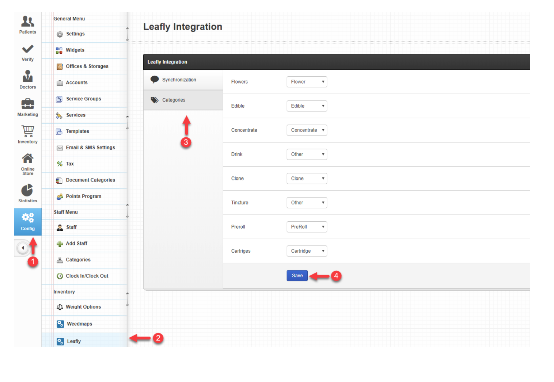554x382 pixels.
Task: Collapse the sidebar with the round arrow button
Action: pyautogui.click(x=23, y=248)
